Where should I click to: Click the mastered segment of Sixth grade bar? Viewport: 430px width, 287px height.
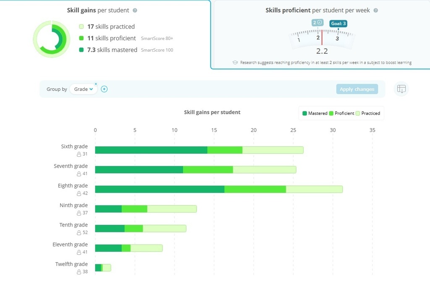[x=151, y=150]
